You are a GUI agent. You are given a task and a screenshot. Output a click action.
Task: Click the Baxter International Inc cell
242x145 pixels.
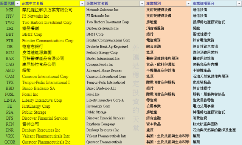tap(115, 59)
